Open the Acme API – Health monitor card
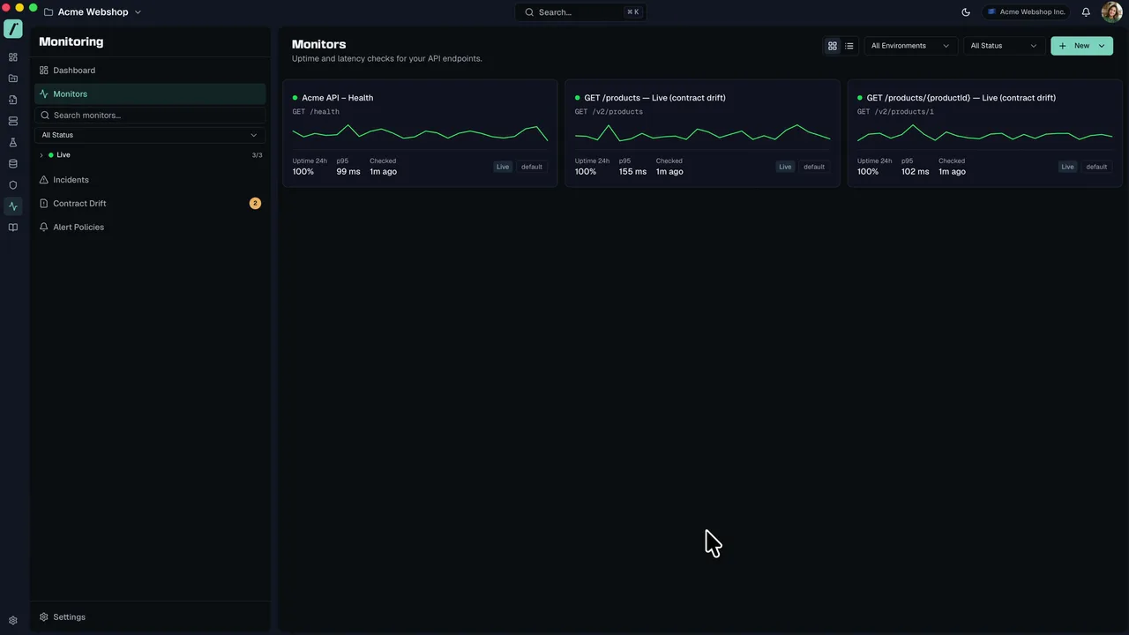The height and width of the screenshot is (635, 1129). [x=420, y=133]
